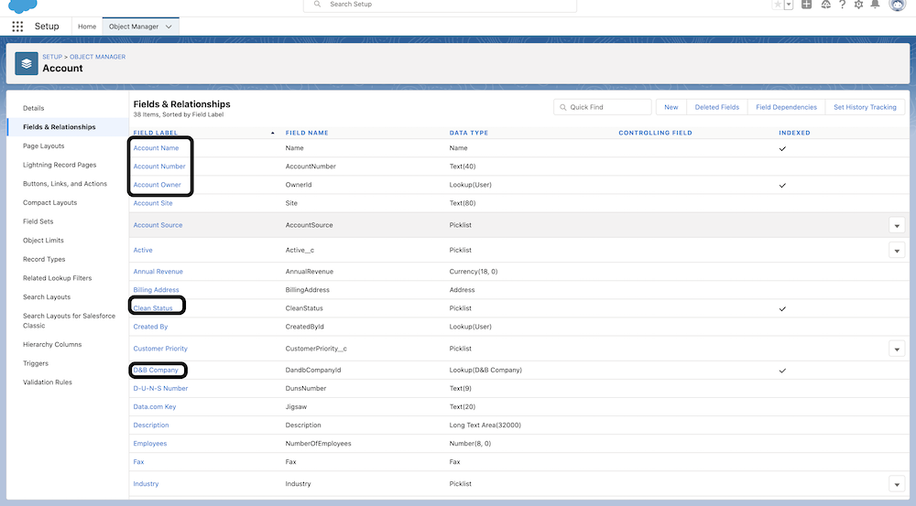Open the App Launcher grid icon
This screenshot has height=506, width=916.
click(17, 27)
